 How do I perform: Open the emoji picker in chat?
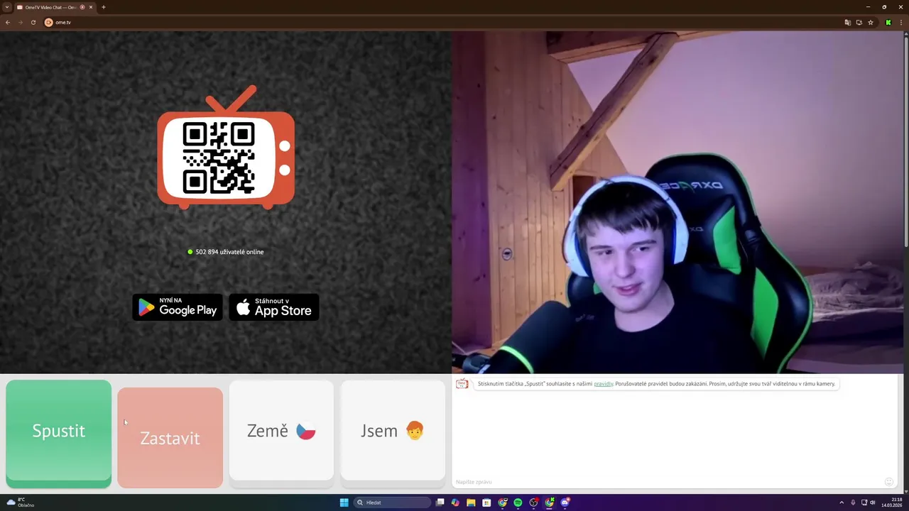888,482
